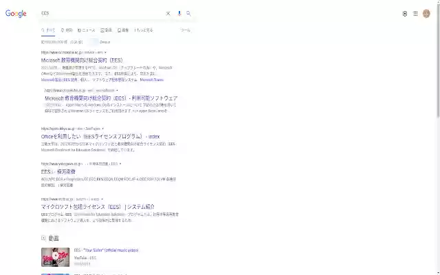Open 'マイクロソフト包括ライセンス（EES）｜システム紹介' result
This screenshot has width=440, height=275.
coord(98,207)
